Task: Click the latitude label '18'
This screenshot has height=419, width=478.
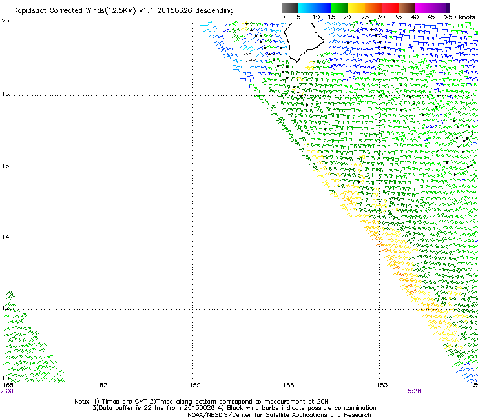Action: [5, 94]
